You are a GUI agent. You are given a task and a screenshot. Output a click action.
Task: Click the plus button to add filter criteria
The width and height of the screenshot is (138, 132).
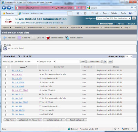(x=105, y=61)
